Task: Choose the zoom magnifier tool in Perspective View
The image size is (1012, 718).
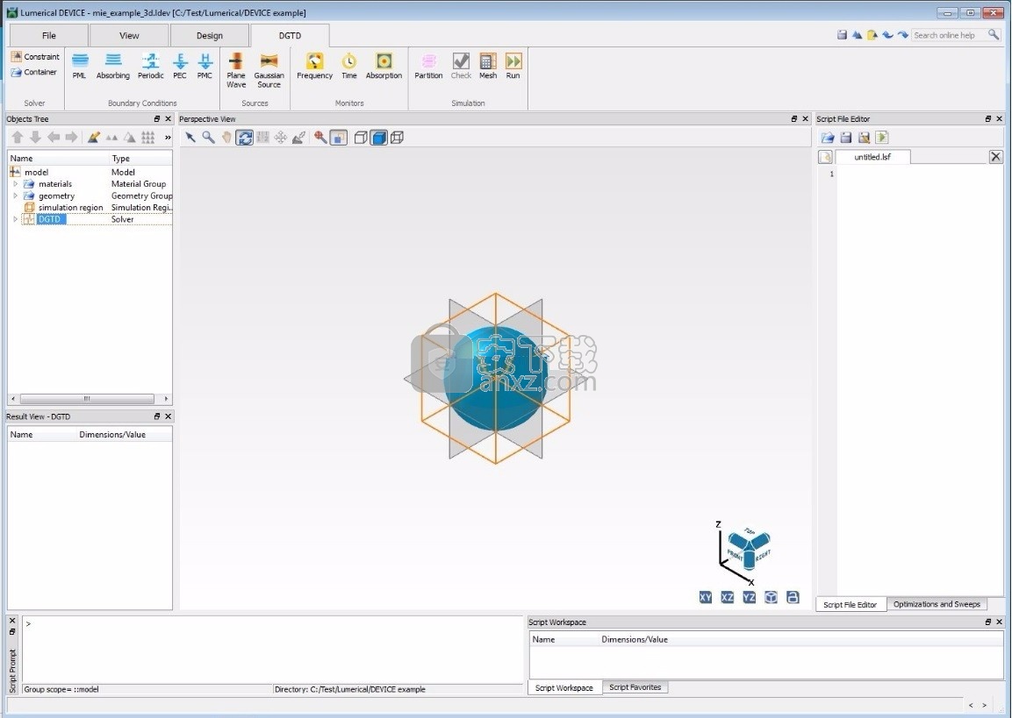Action: (209, 138)
